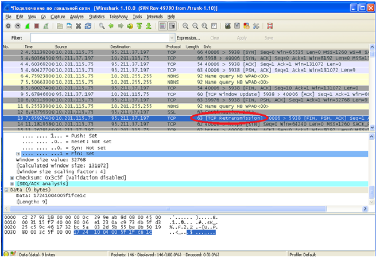Open the Expression... filter builder
Viewport: 376px width, 259px height.
[x=188, y=38]
